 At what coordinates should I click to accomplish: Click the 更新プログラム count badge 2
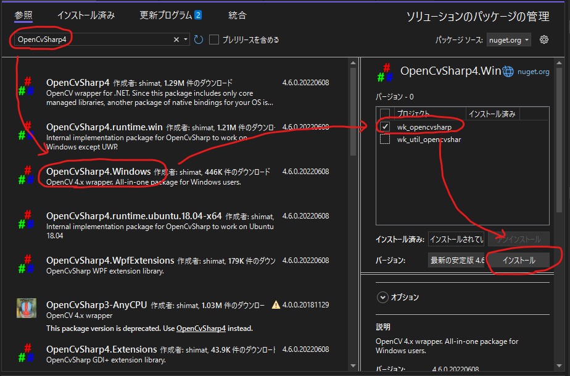(198, 15)
